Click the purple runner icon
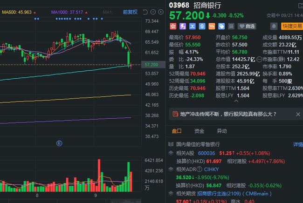Viewport: 303px width, 203px height. (x=183, y=26)
